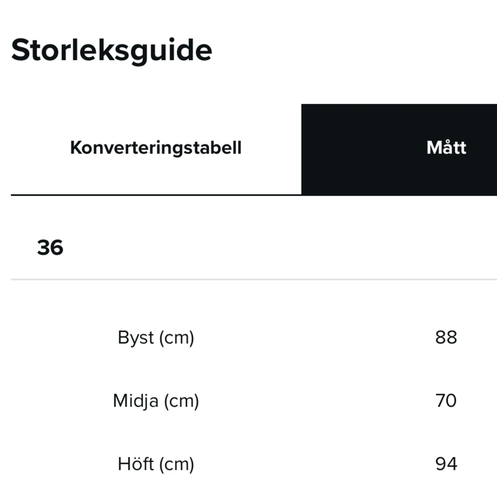
Task: Click the word Höft
Action: pos(136,464)
